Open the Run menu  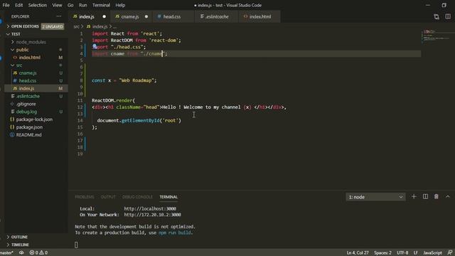(82, 5)
